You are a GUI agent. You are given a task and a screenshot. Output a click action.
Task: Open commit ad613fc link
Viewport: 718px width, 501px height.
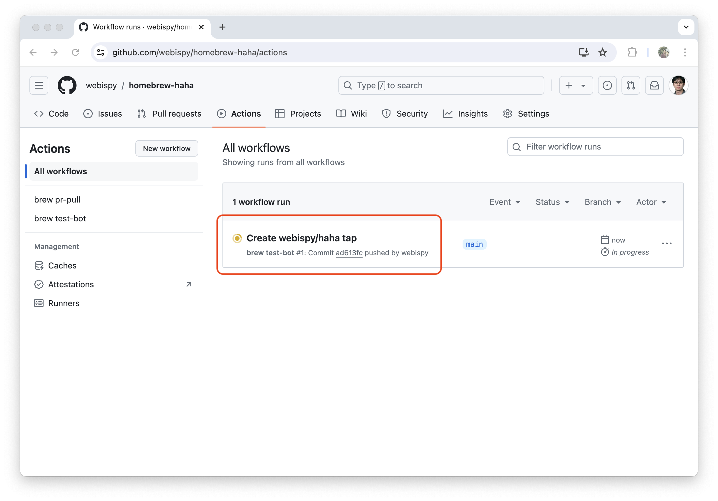[349, 253]
